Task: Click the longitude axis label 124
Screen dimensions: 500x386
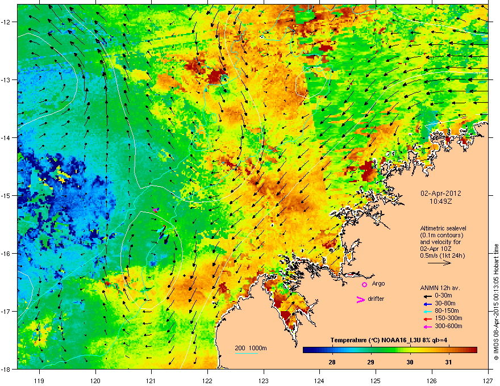Action: coord(319,380)
